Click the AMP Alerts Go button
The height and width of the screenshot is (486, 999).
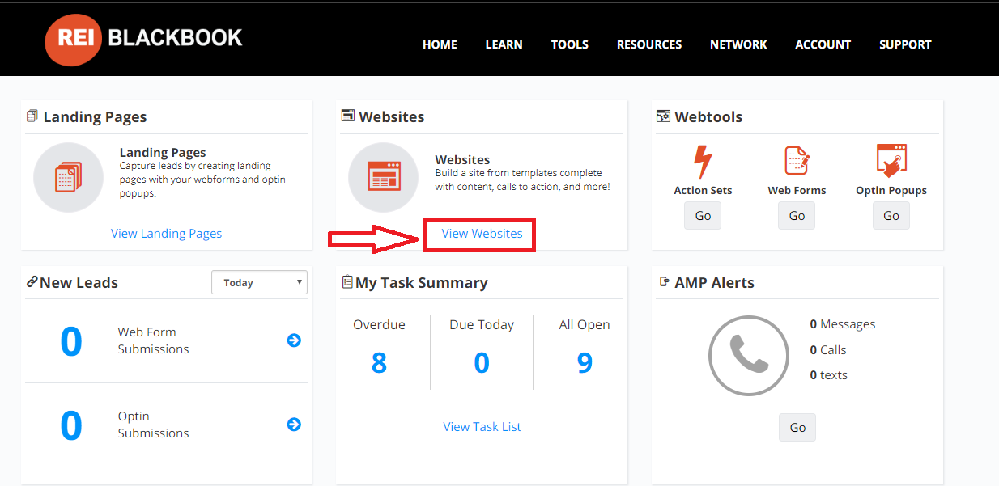click(797, 428)
